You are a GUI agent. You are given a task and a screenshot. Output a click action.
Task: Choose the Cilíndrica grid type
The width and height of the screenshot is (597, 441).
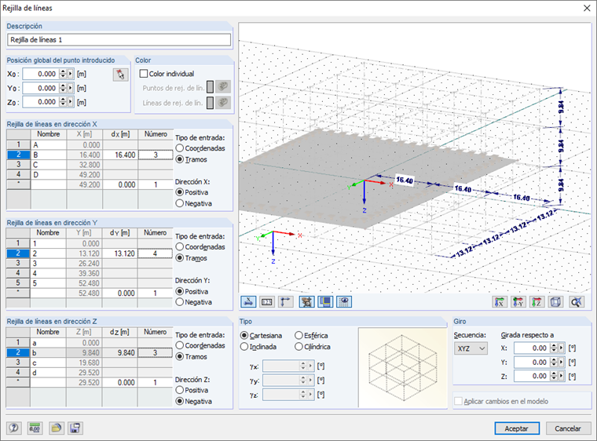pos(298,347)
